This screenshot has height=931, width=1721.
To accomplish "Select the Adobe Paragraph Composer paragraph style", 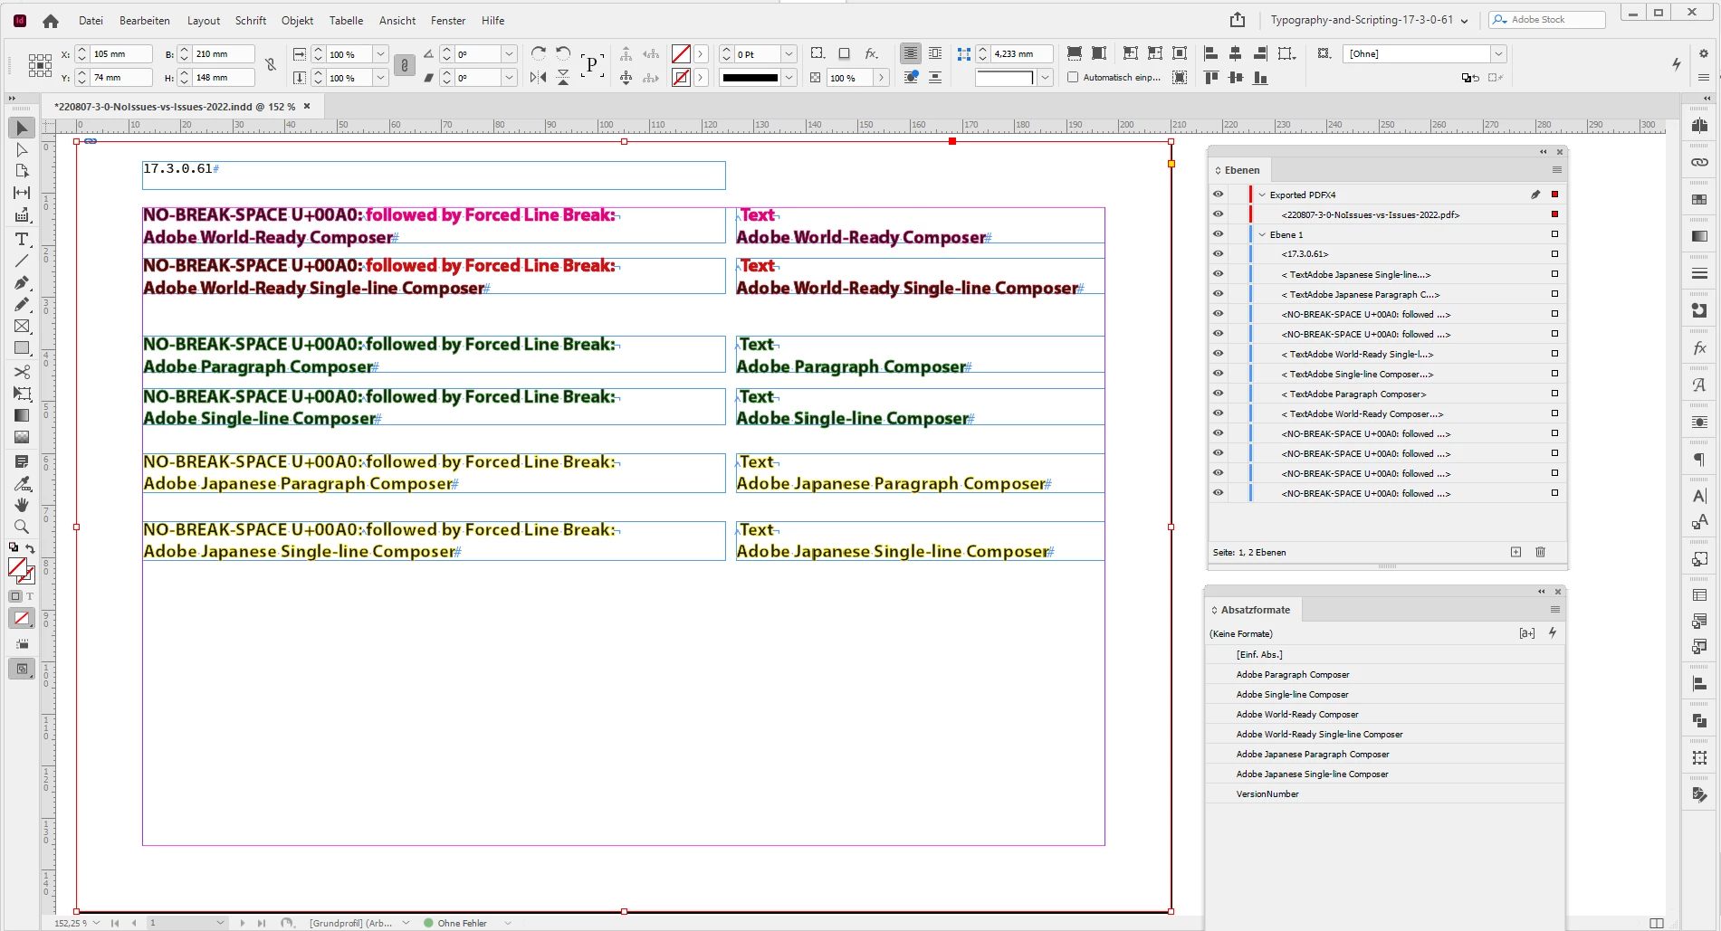I will click(x=1384, y=675).
